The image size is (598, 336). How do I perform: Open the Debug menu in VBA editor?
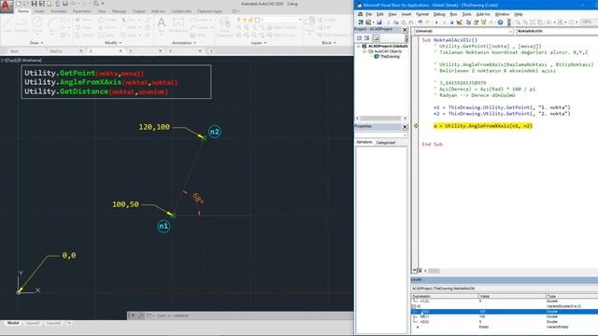coord(439,14)
